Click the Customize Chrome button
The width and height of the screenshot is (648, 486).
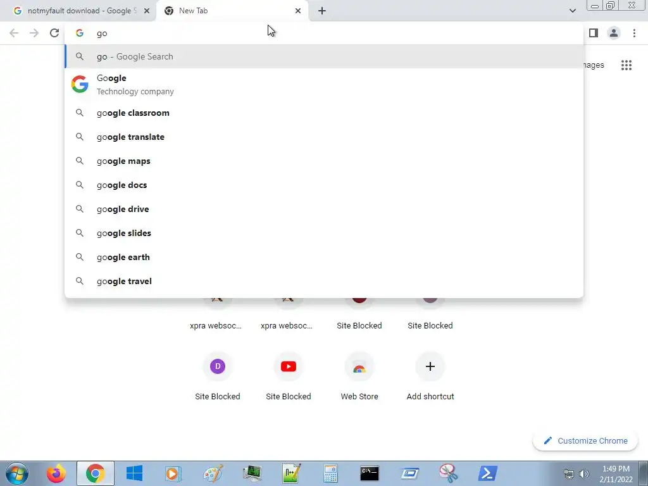tap(585, 440)
